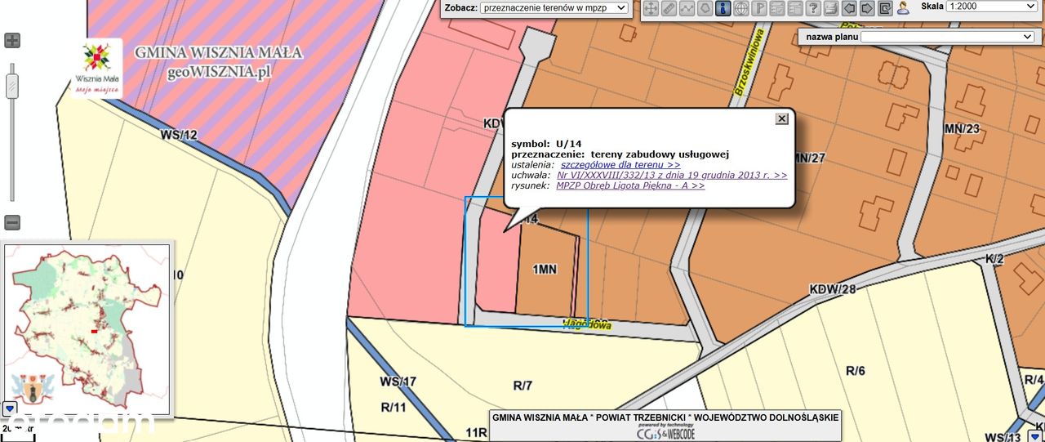Click the print map icon
Viewport: 1045px width, 442px height.
(831, 8)
